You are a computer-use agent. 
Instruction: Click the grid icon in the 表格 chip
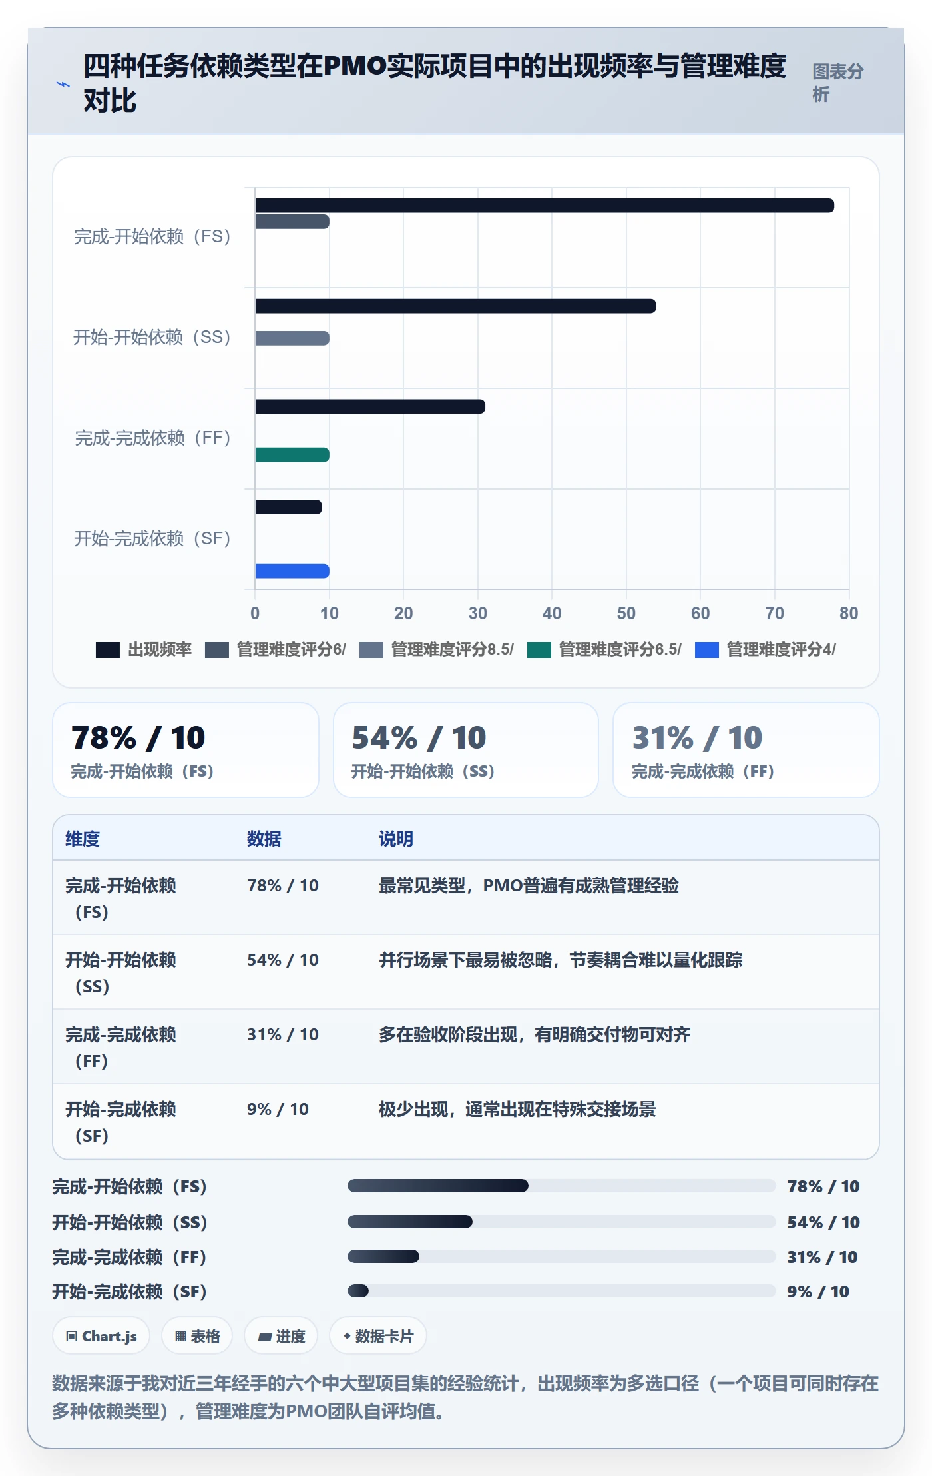click(x=180, y=1336)
